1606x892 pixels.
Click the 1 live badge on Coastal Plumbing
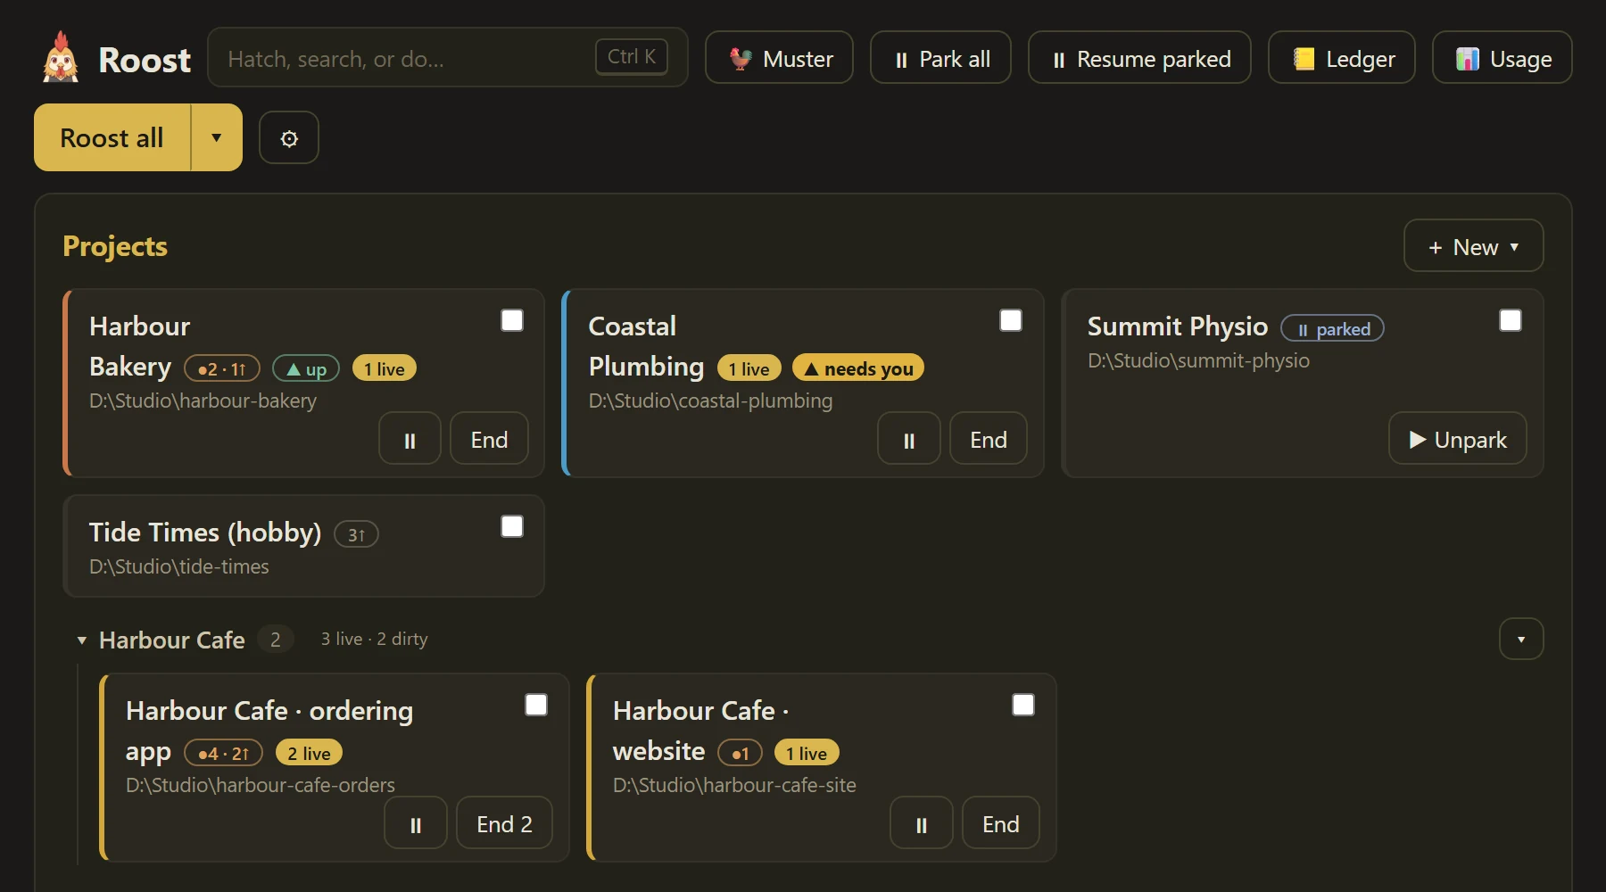click(749, 368)
